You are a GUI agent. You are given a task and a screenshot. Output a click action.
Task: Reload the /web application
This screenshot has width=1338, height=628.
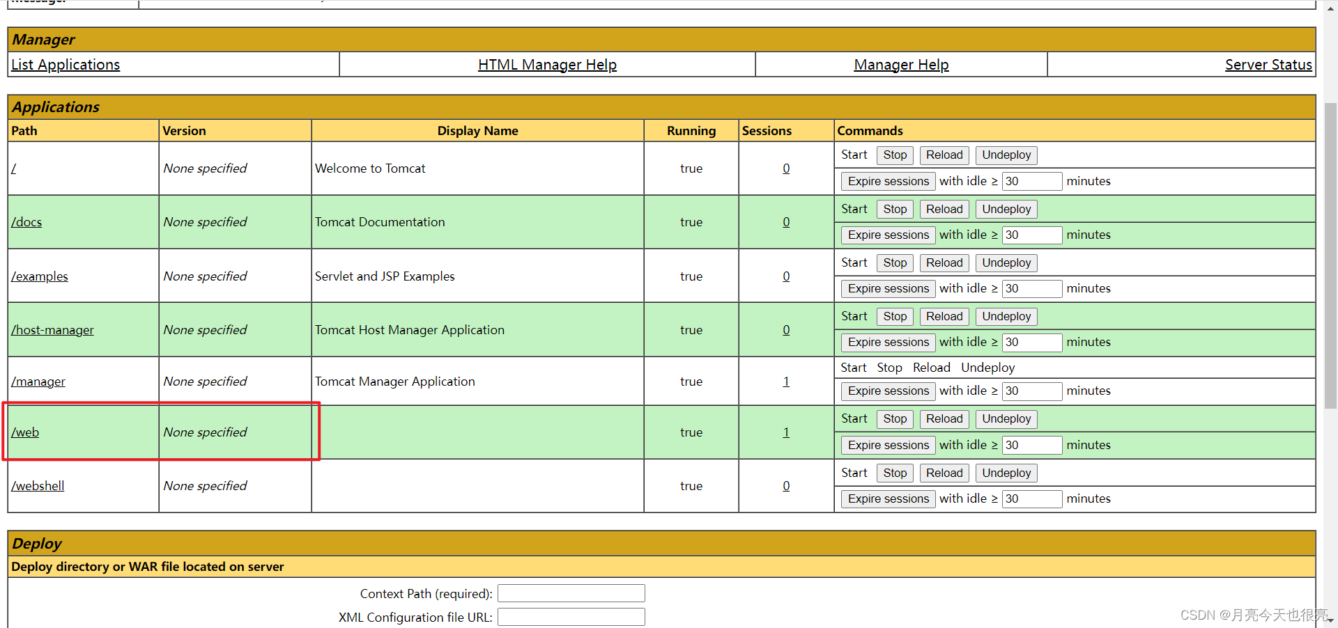click(x=944, y=419)
